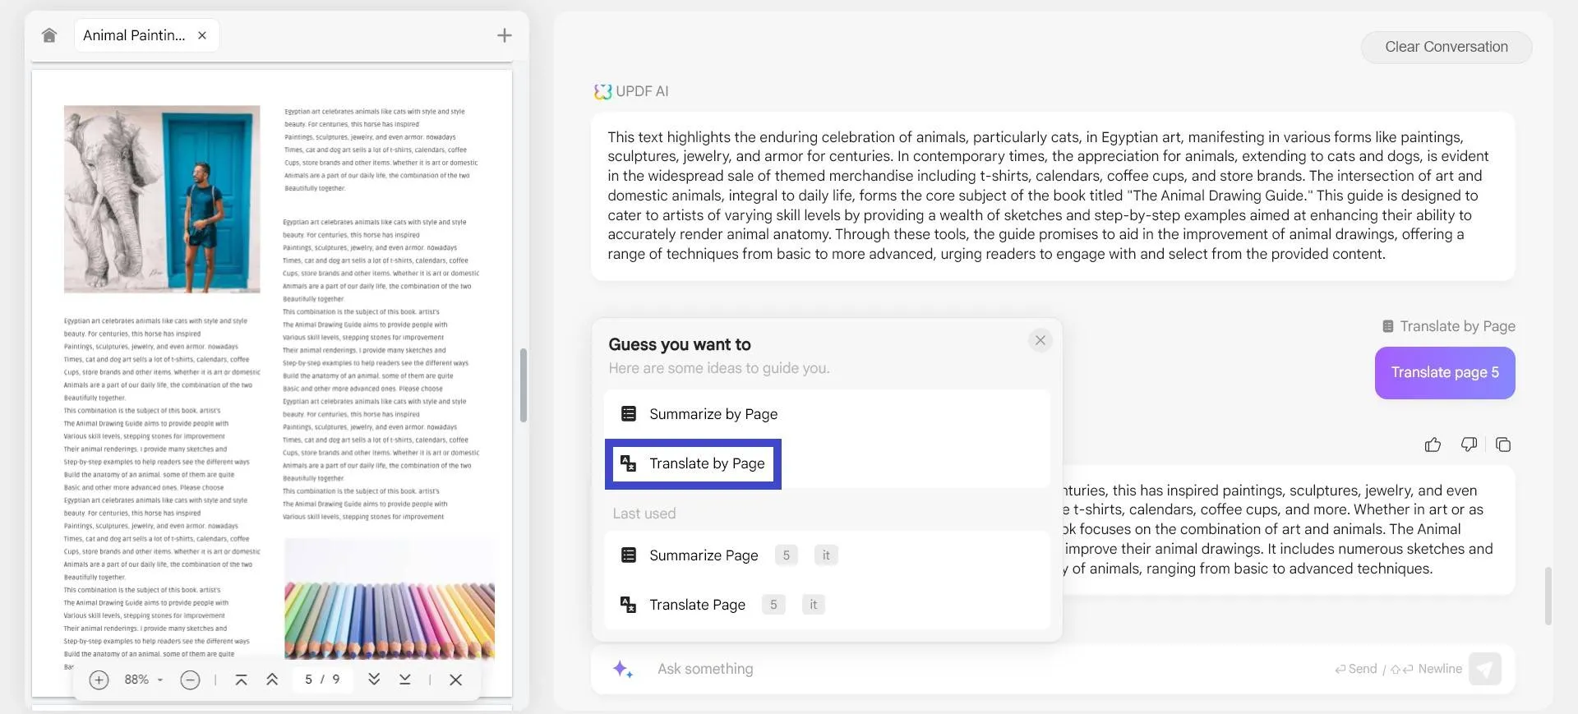Open the 88% zoom level dropdown
This screenshot has height=714, width=1578.
coord(144,679)
